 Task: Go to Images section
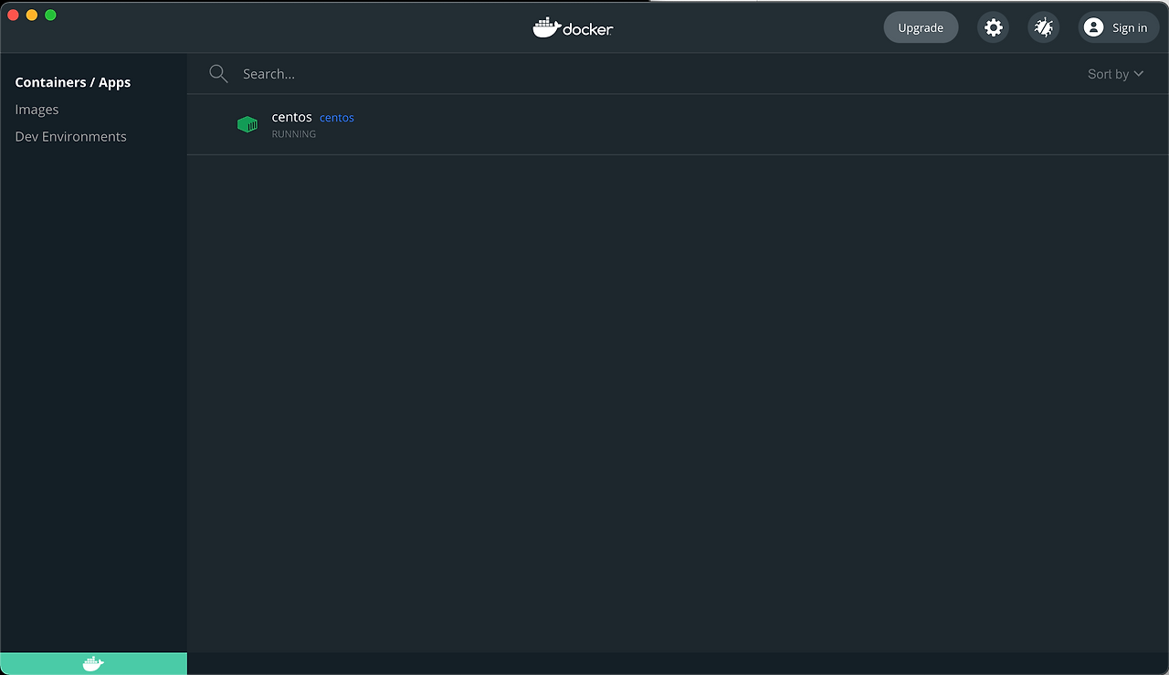(37, 110)
